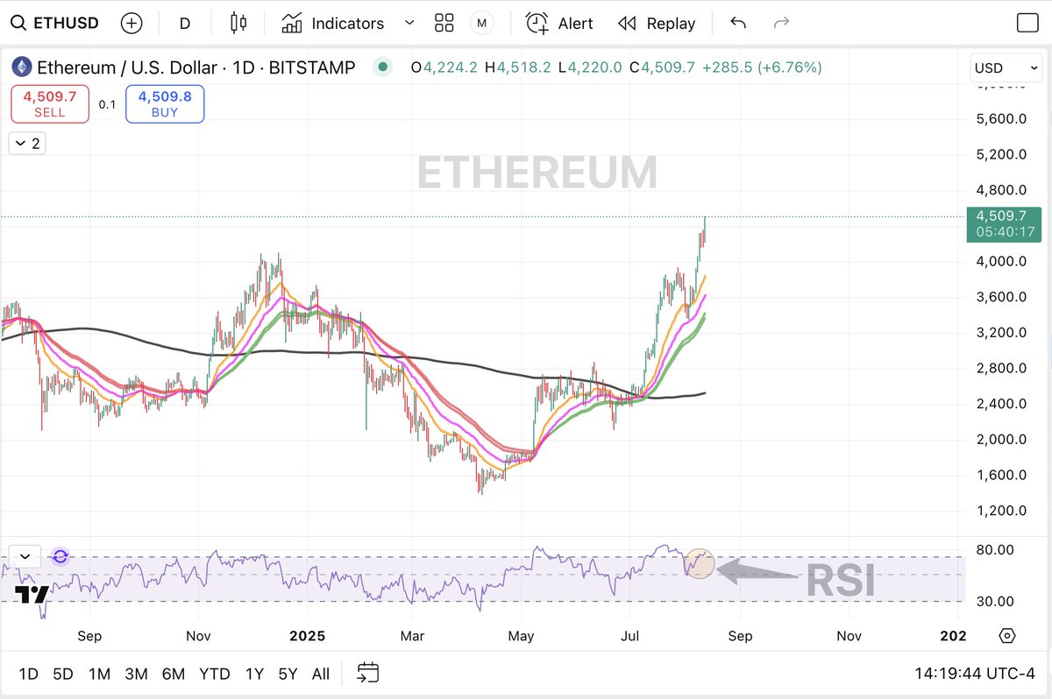Click the TradingView logo in the RSI pane

pos(32,594)
